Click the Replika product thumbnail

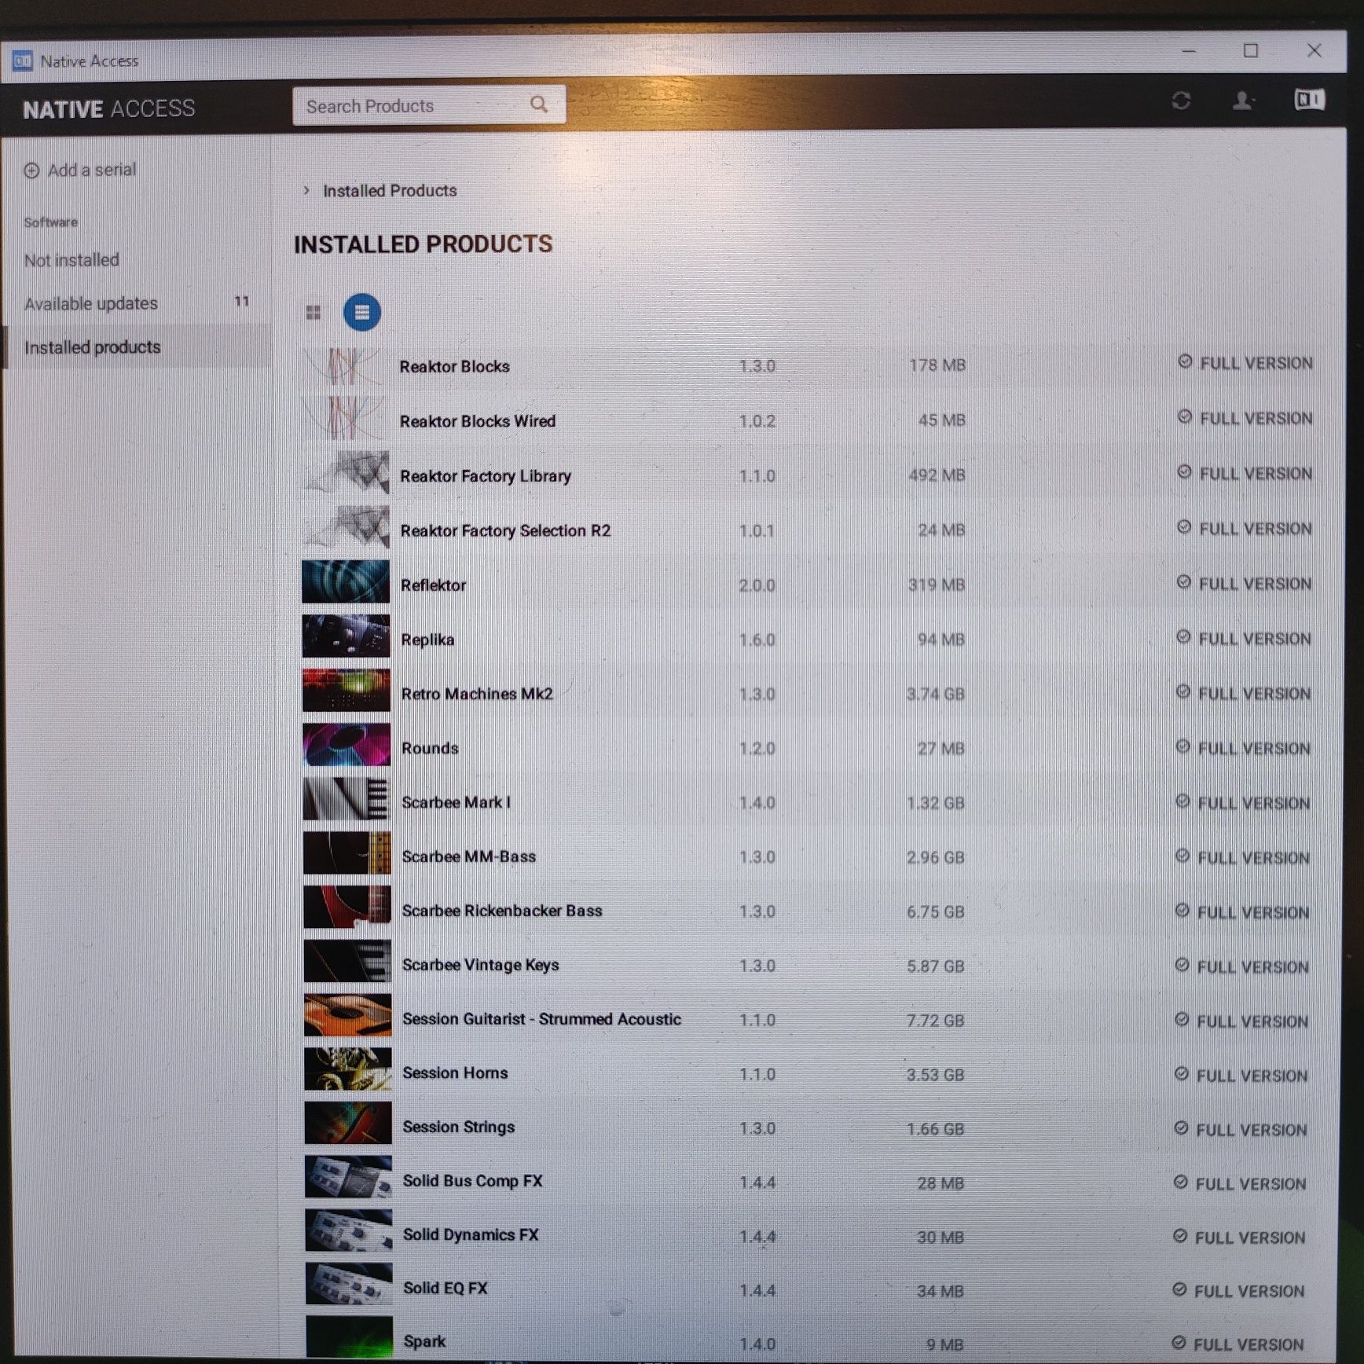346,636
